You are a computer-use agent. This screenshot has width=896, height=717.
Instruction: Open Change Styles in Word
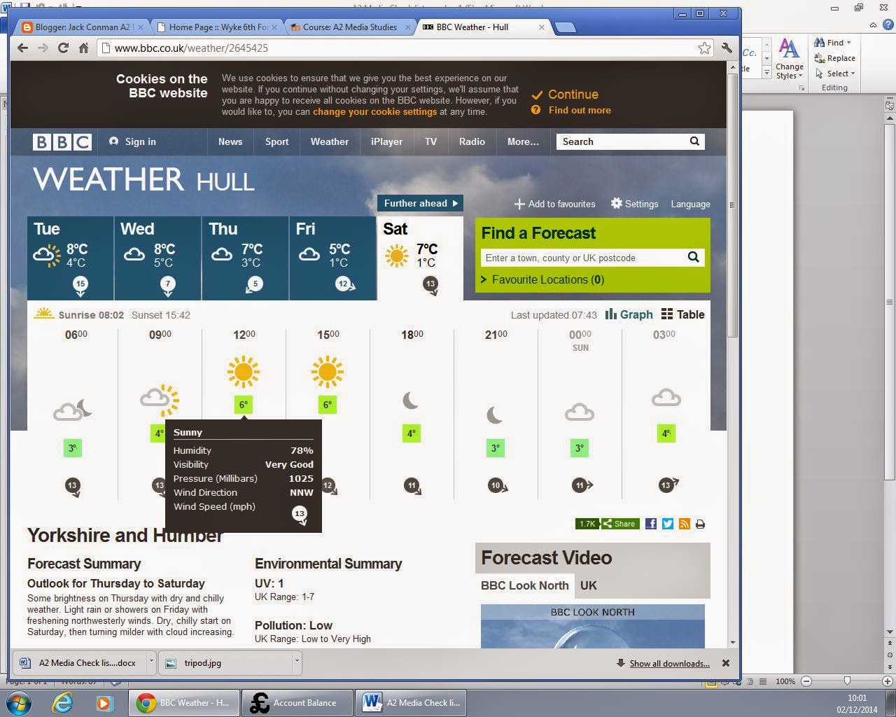pos(789,59)
